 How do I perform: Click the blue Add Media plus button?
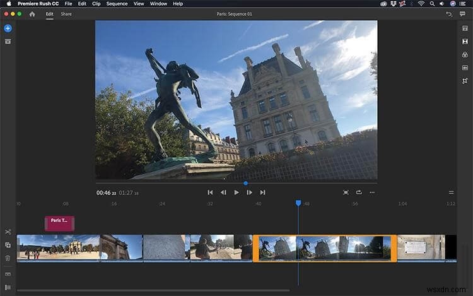click(8, 28)
